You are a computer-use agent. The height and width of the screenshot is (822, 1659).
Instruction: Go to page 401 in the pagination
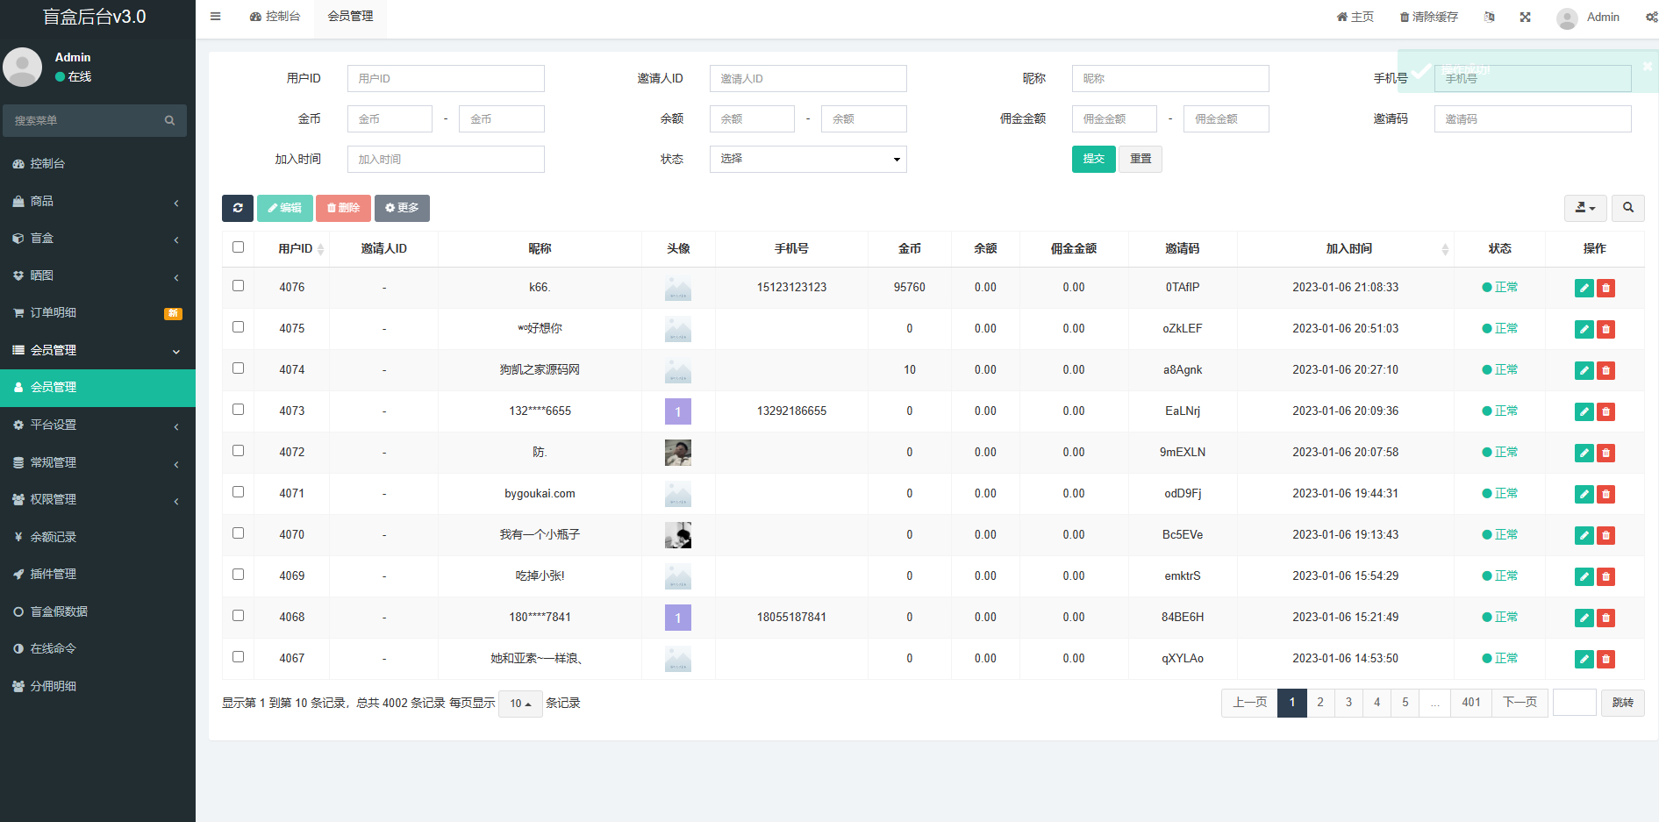click(1470, 703)
